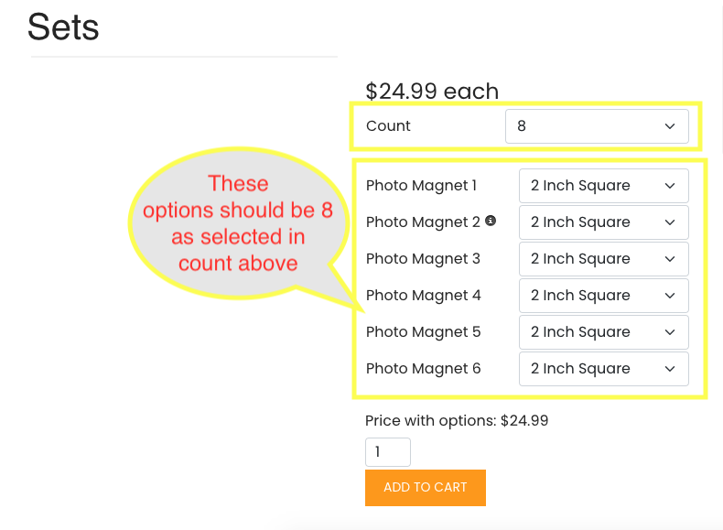723x530 pixels.
Task: Expand the Photo Magnet 1 size dropdown
Action: (x=604, y=186)
